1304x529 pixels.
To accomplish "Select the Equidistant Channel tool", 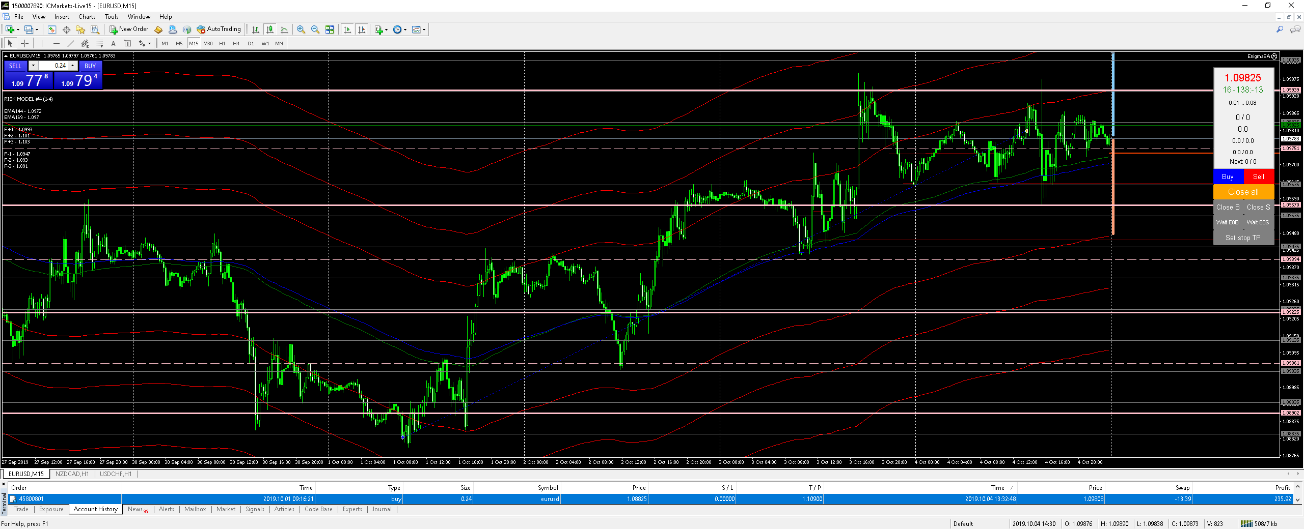I will pyautogui.click(x=85, y=44).
